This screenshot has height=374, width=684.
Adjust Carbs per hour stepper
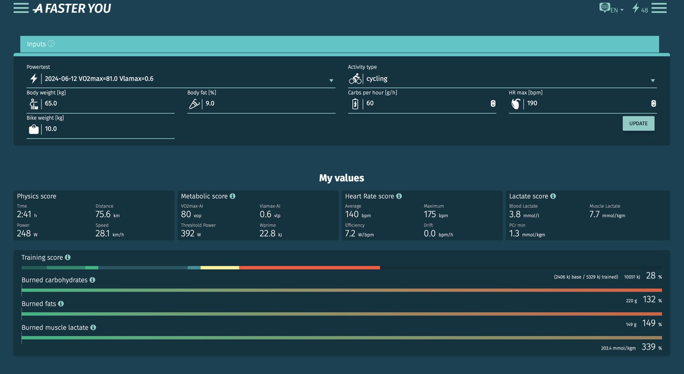coord(493,104)
